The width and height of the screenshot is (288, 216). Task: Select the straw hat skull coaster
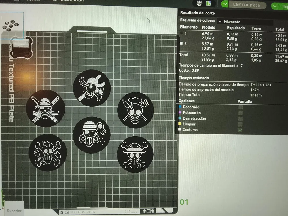tap(135, 154)
